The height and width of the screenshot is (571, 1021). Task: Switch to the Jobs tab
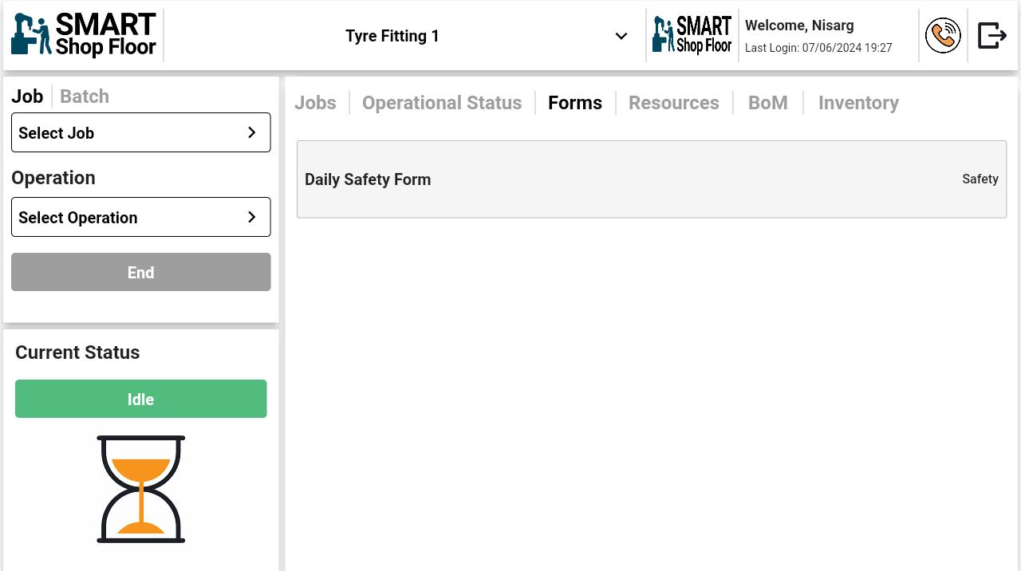point(315,103)
